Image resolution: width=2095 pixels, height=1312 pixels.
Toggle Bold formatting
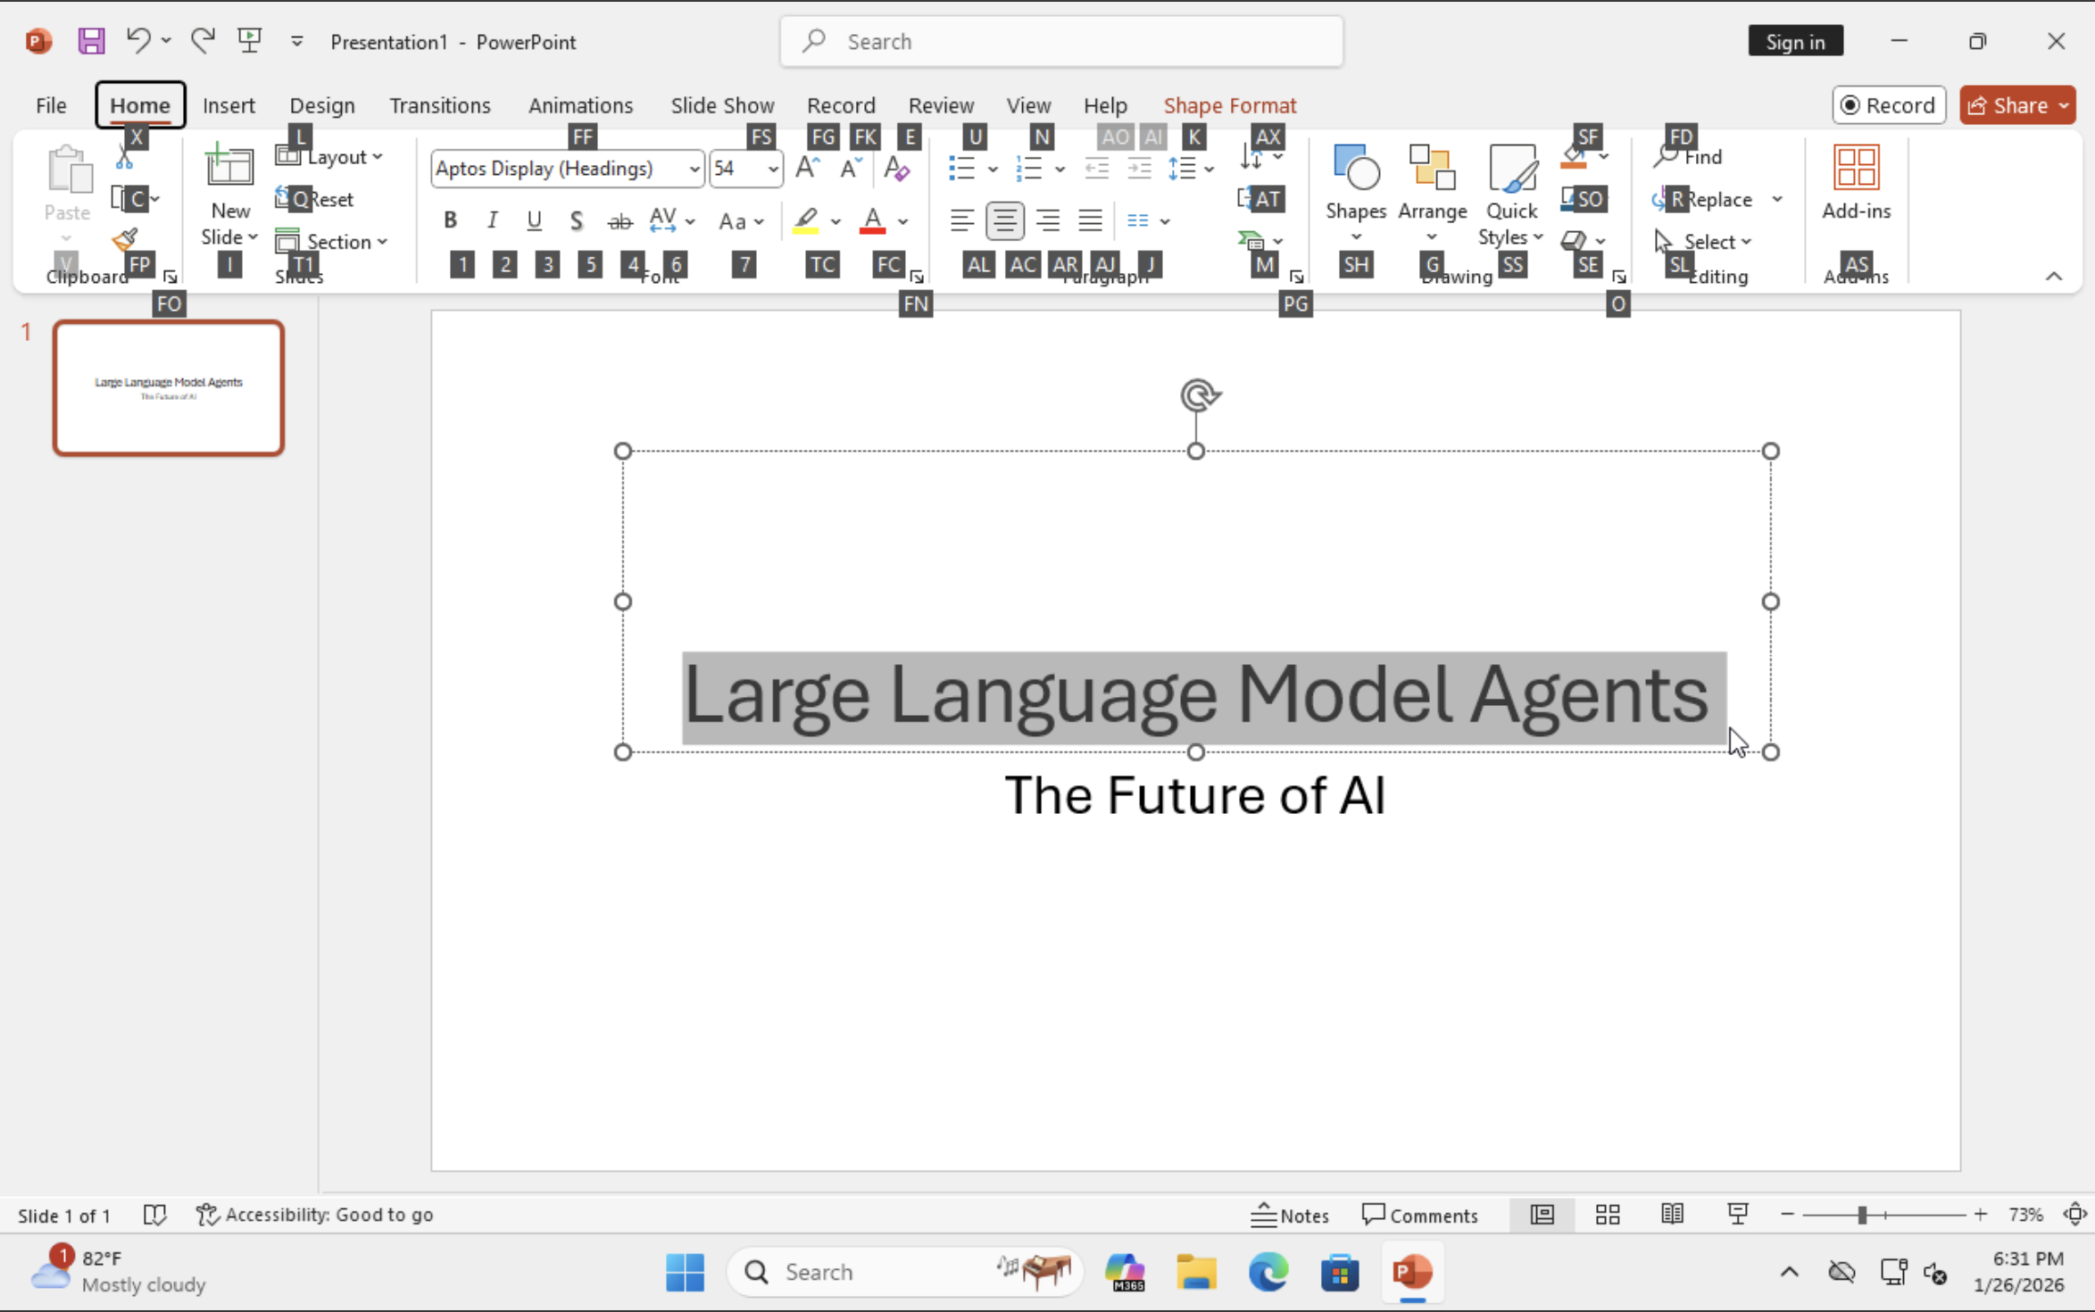coord(450,220)
